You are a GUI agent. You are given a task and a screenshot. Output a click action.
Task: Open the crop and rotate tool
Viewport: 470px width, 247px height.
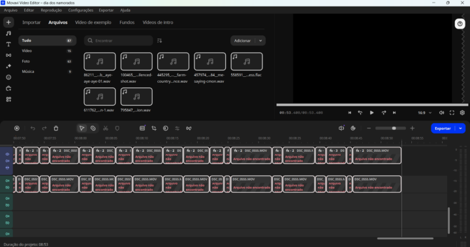[154, 128]
